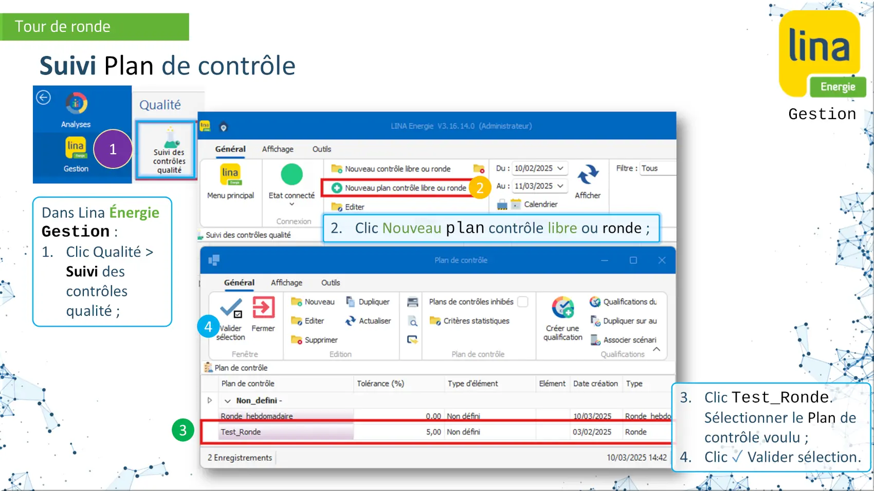Viewport: 874px width, 491px height.
Task: Click the 10/03/2025 14:42 status bar timestamp
Action: coord(636,458)
